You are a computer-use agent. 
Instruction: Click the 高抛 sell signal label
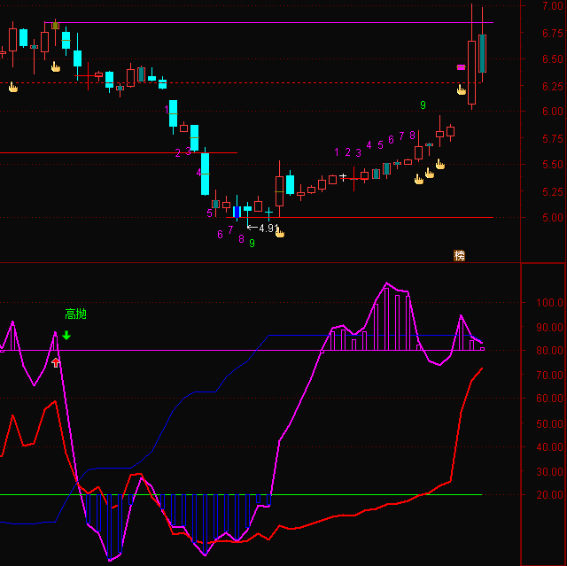point(75,314)
